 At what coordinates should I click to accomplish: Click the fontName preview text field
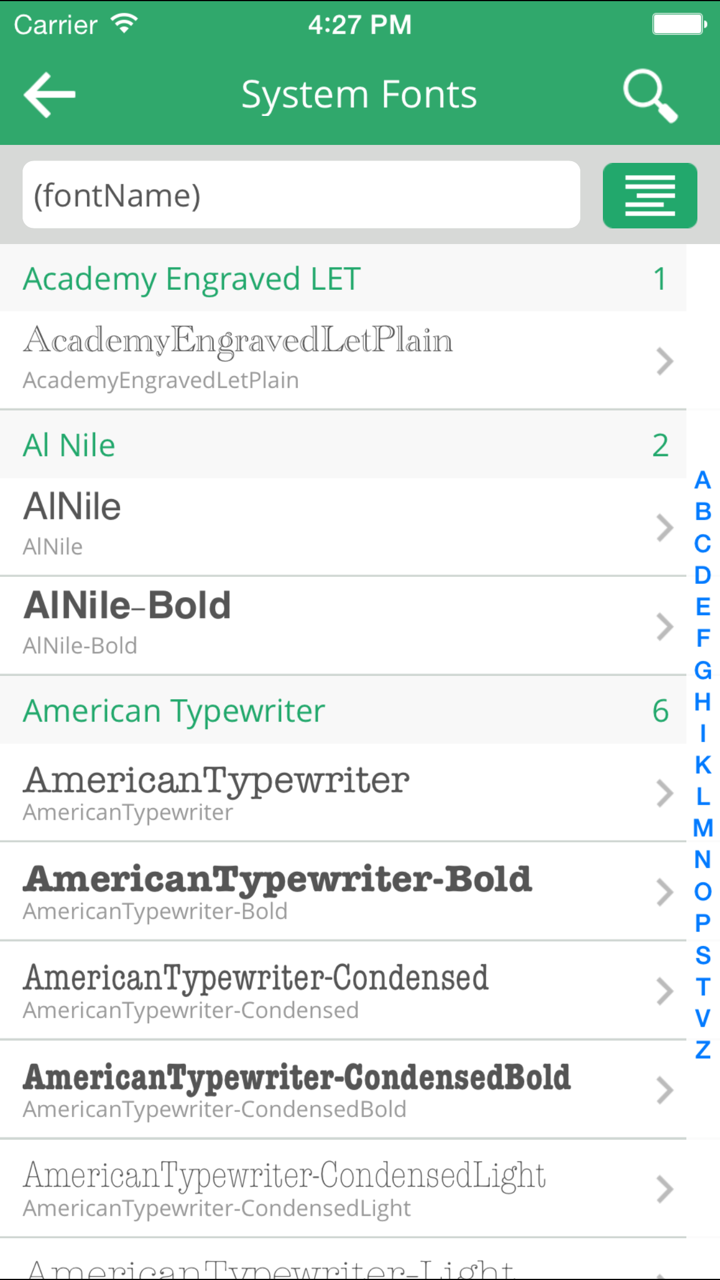tap(301, 195)
